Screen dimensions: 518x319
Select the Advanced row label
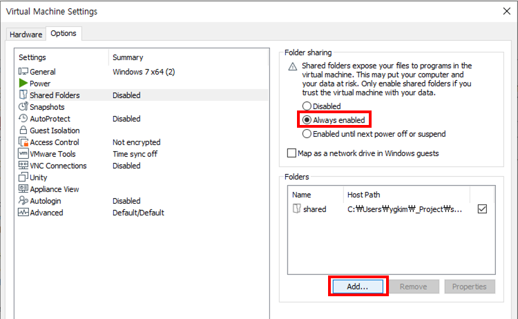click(x=46, y=213)
